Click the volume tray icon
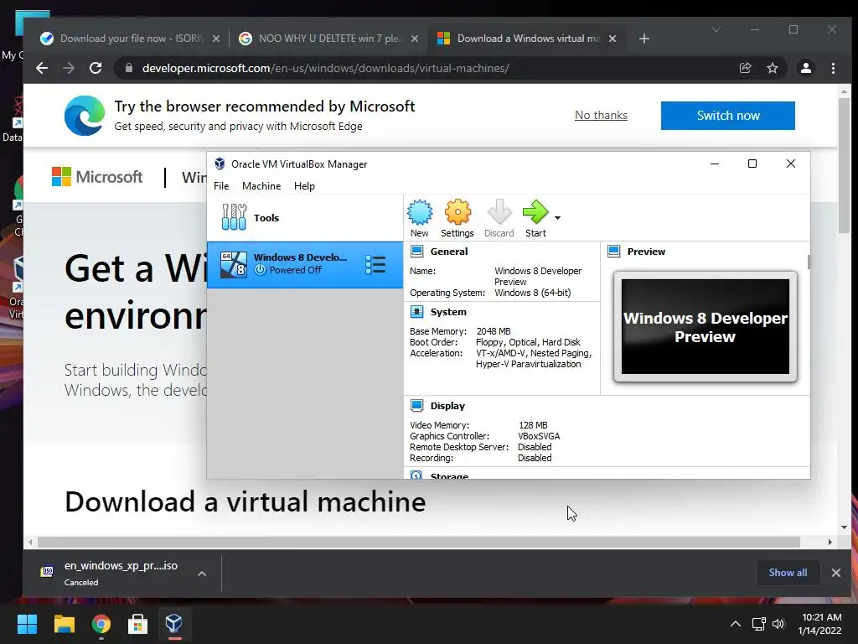Viewport: 858px width, 644px height. (x=778, y=624)
